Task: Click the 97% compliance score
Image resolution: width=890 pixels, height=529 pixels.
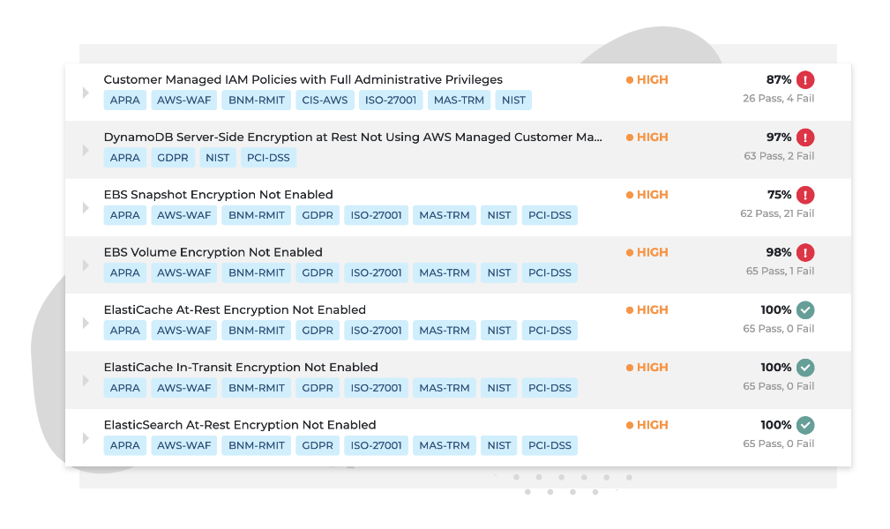Action: point(778,138)
